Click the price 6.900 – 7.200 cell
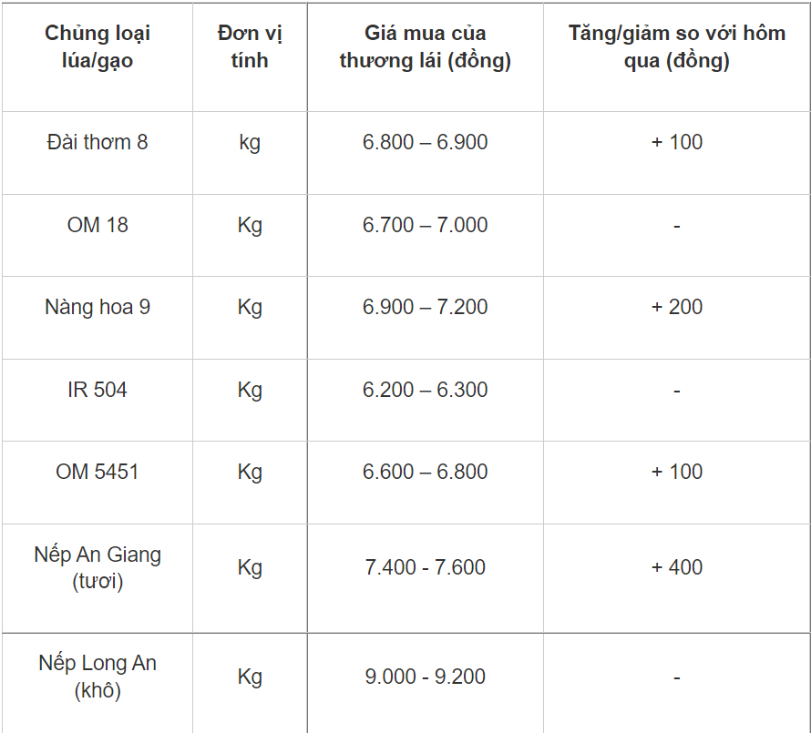This screenshot has height=733, width=811. click(425, 307)
